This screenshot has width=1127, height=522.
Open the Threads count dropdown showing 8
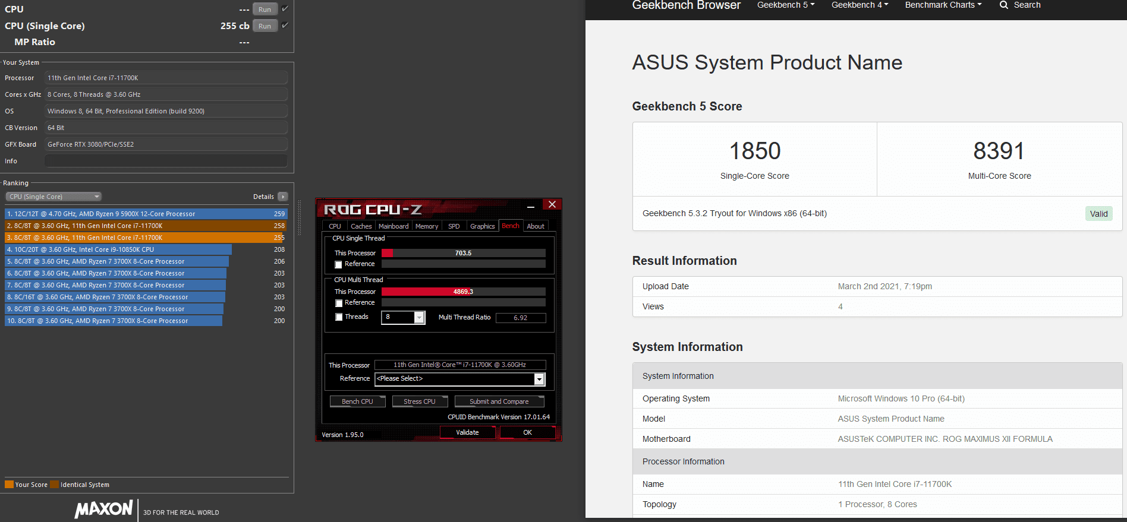click(420, 318)
